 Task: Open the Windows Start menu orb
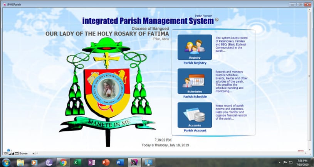tap(6, 162)
